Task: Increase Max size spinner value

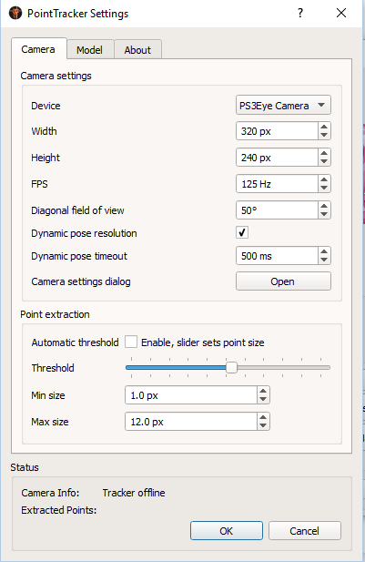Action: tap(263, 417)
